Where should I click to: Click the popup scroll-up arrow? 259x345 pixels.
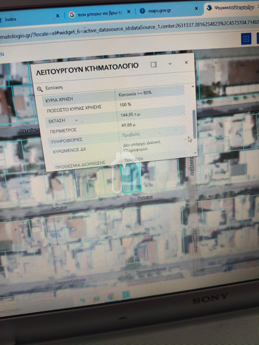tap(193, 86)
